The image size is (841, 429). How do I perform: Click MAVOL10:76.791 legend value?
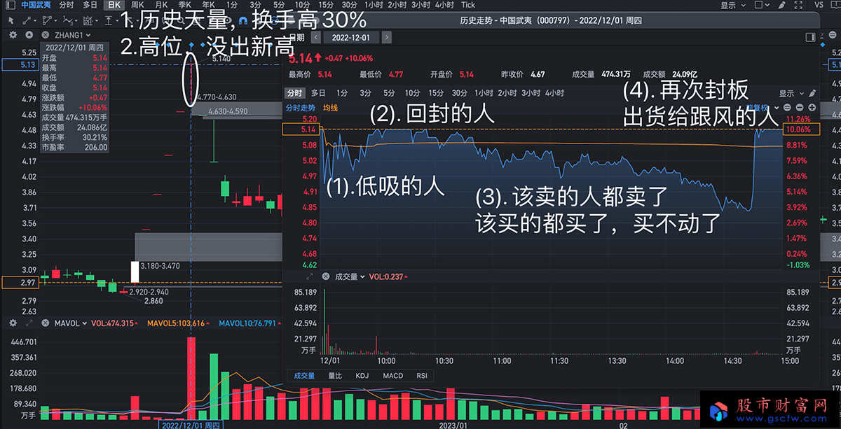coord(248,323)
